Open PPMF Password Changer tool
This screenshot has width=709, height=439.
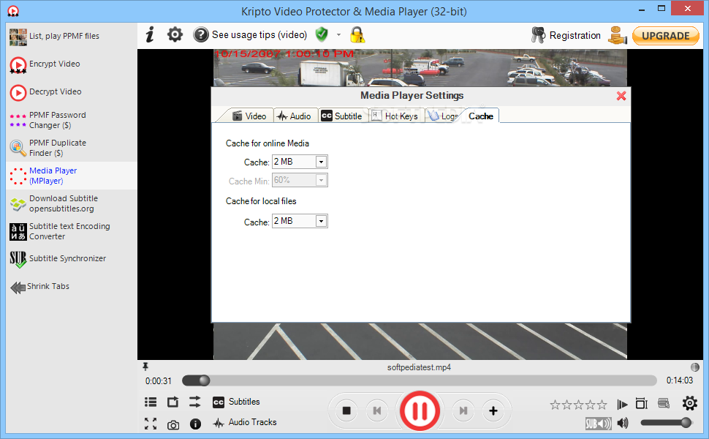point(72,120)
